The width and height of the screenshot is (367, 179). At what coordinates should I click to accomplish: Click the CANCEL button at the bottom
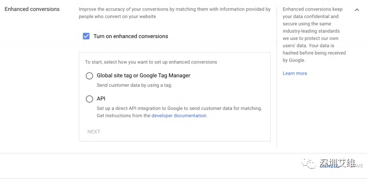click(329, 166)
